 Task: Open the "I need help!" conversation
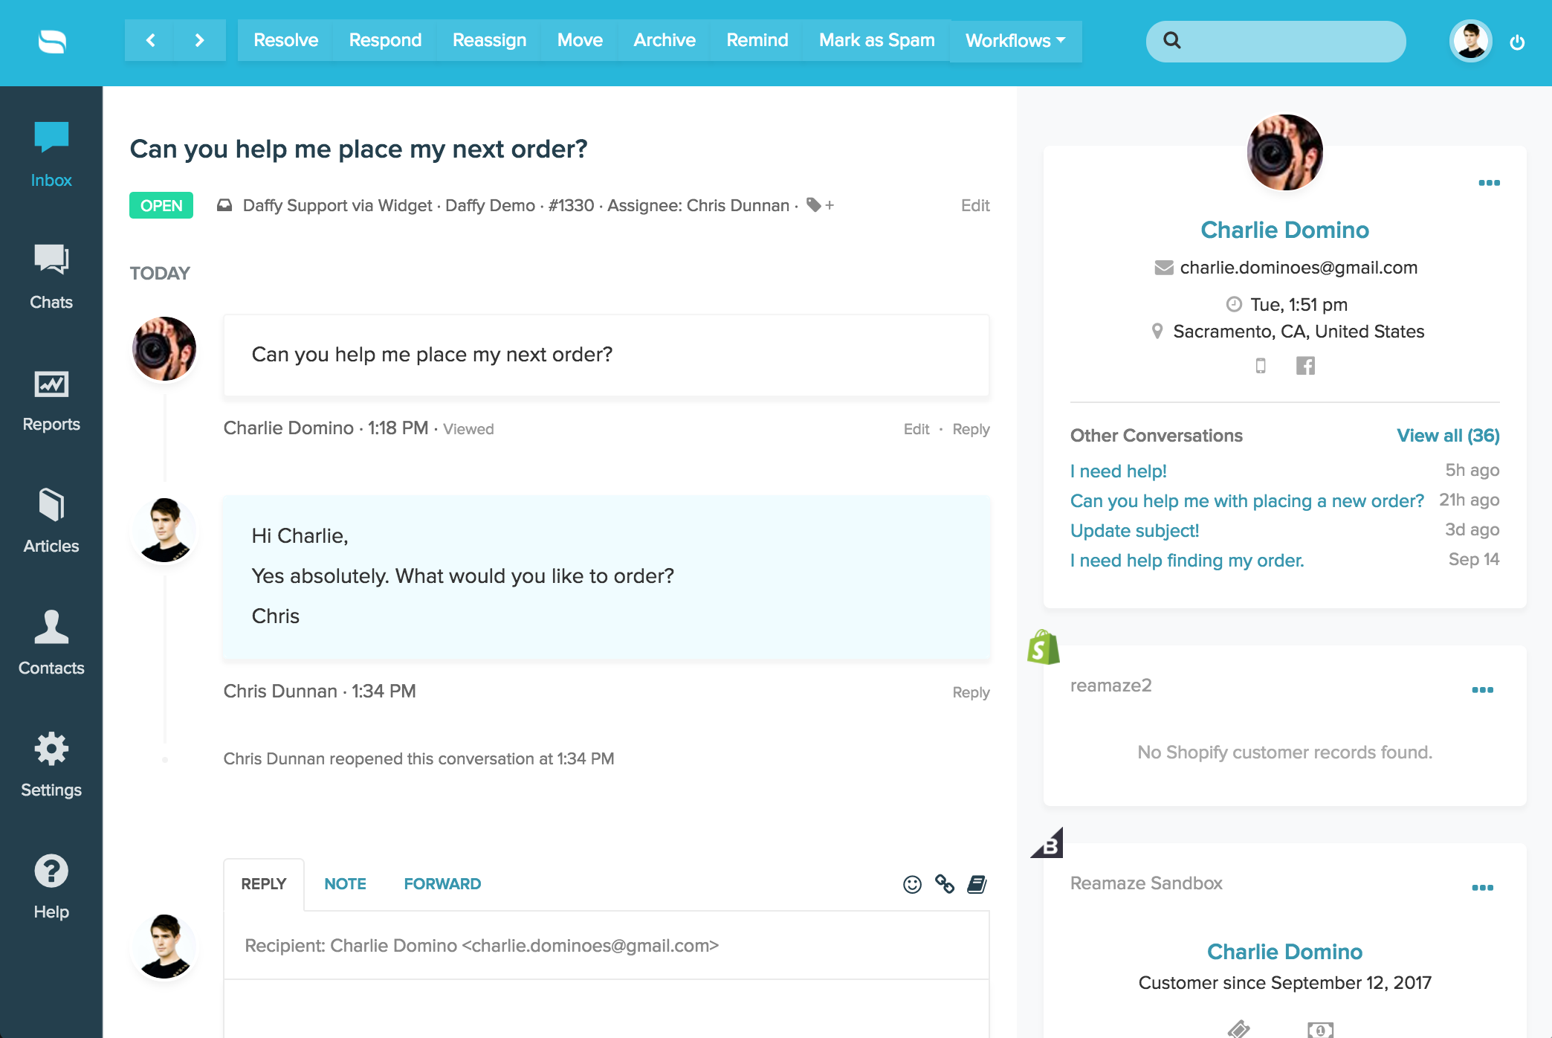click(x=1118, y=471)
